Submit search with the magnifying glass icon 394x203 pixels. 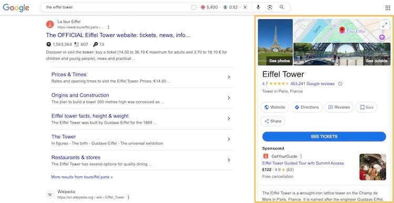[282, 7]
